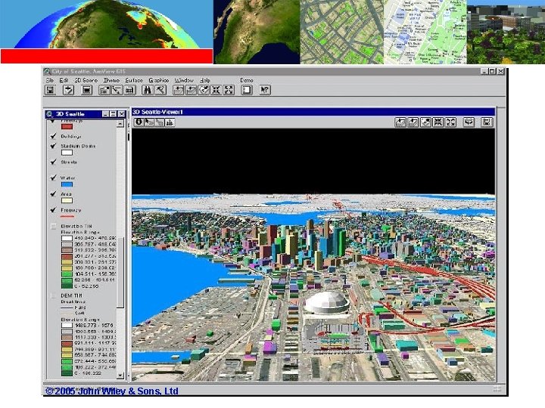Open the Theme menu

click(x=111, y=80)
